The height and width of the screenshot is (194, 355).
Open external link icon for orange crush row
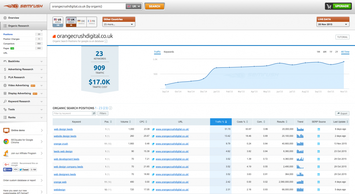coord(153,144)
